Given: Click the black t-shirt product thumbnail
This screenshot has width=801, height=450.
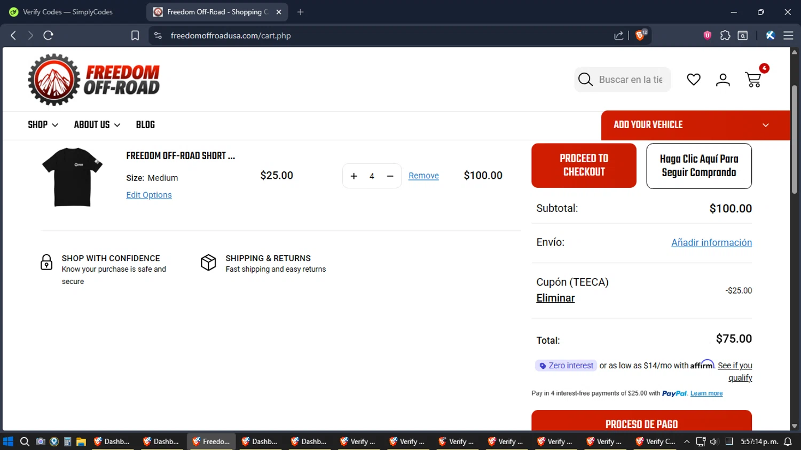Looking at the screenshot, I should pos(72,177).
